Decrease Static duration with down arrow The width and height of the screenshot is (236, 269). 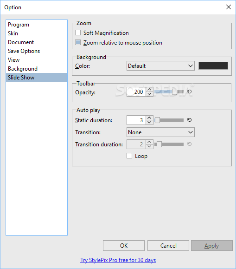(x=149, y=122)
